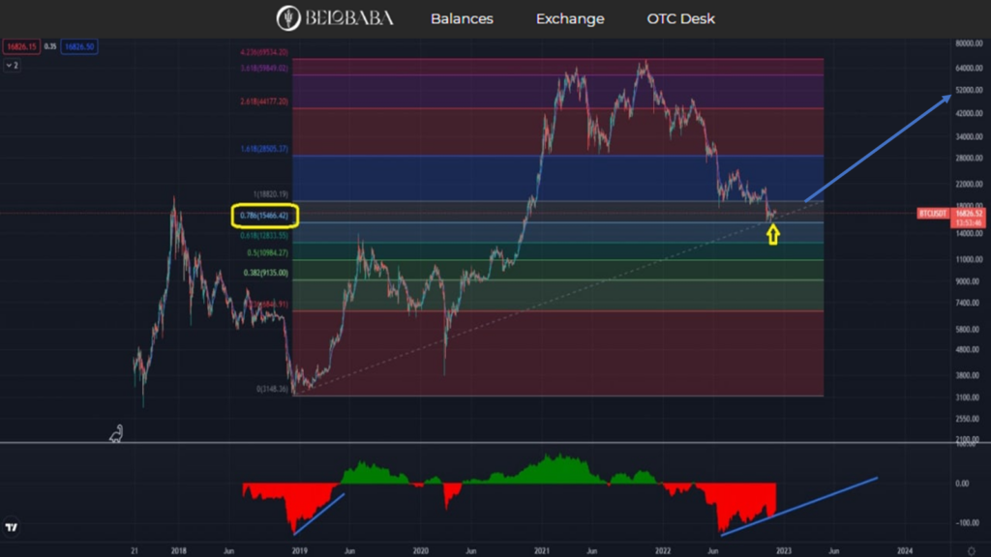Click the yellow up-arrow marker on chart
Image resolution: width=991 pixels, height=557 pixels.
[772, 233]
